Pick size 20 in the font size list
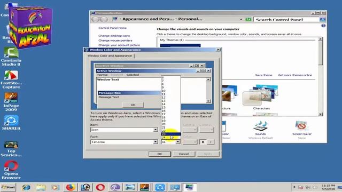This screenshot has width=342, height=192. coord(171,124)
